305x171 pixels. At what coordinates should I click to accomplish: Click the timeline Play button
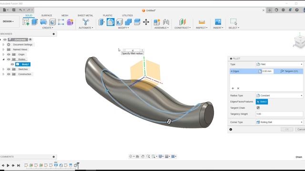(8, 165)
